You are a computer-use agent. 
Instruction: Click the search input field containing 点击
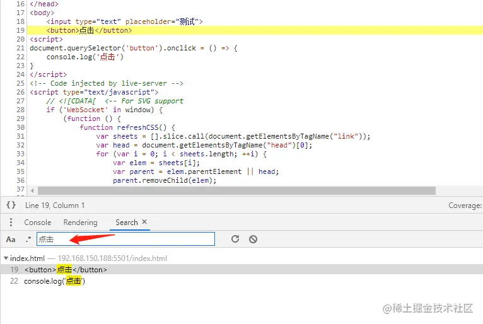[x=125, y=239]
